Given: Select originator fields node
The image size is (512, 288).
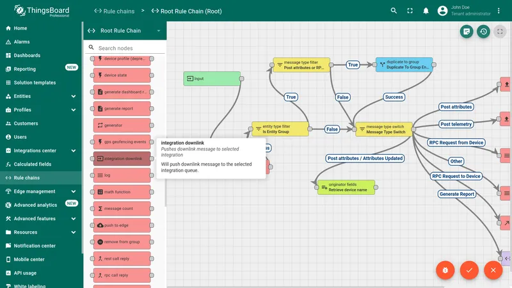Looking at the screenshot, I should (x=346, y=187).
